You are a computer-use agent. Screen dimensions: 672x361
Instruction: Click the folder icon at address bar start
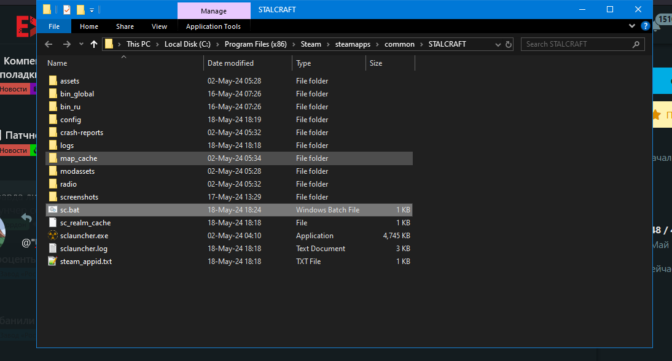tap(109, 44)
